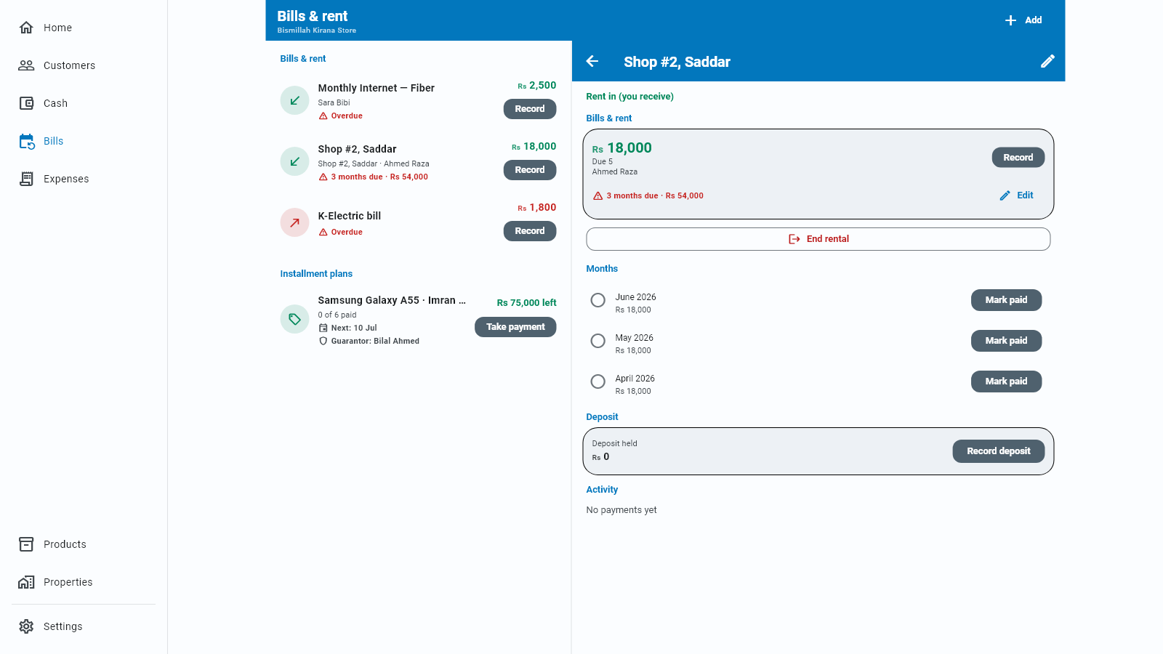Screen dimensions: 1163x654
Task: Click the Record deposit button
Action: pos(999,451)
